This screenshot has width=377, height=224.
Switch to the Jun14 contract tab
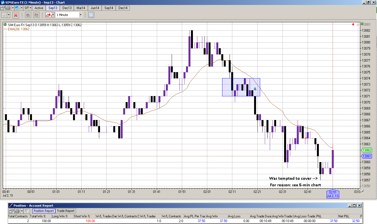point(95,8)
